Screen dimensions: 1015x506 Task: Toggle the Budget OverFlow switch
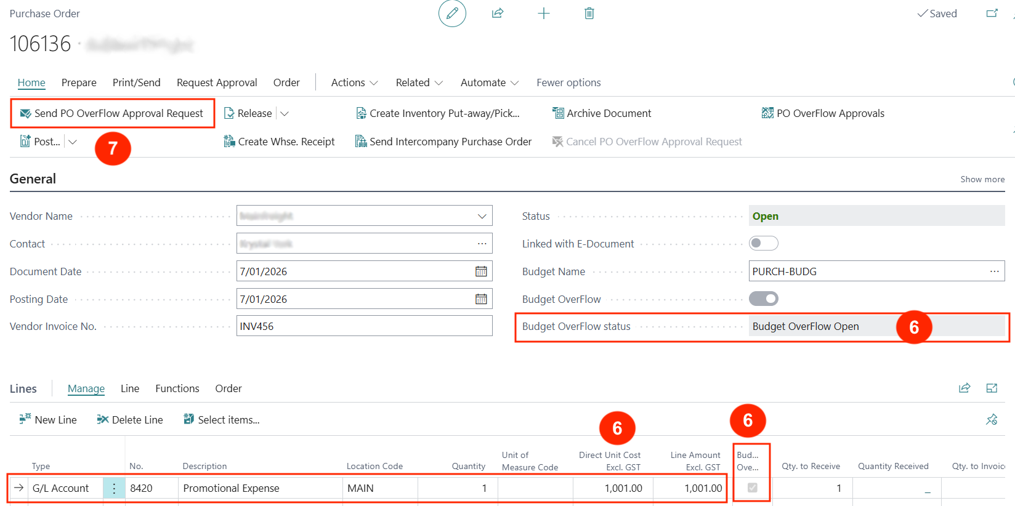[763, 299]
